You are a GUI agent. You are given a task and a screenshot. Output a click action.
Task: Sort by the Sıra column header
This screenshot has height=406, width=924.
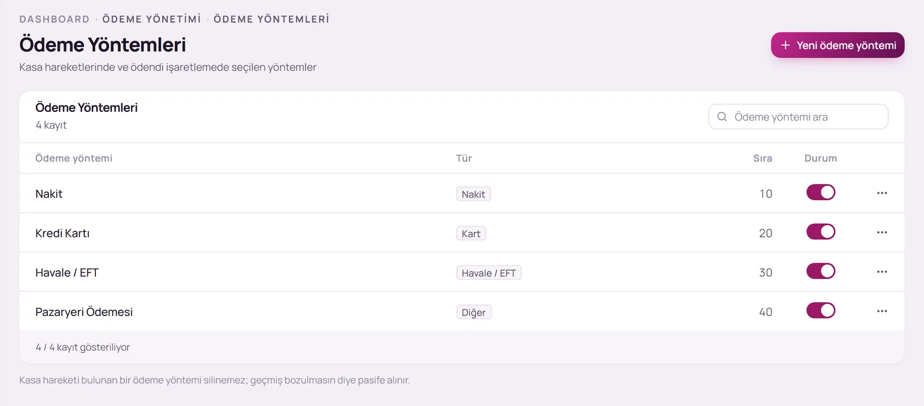[762, 158]
